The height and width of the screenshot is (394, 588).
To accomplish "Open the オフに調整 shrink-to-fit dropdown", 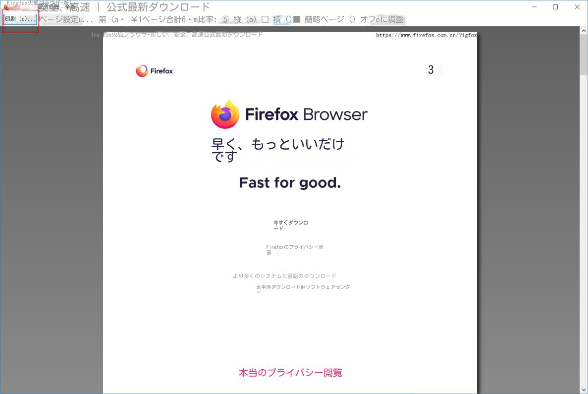I will pyautogui.click(x=390, y=19).
